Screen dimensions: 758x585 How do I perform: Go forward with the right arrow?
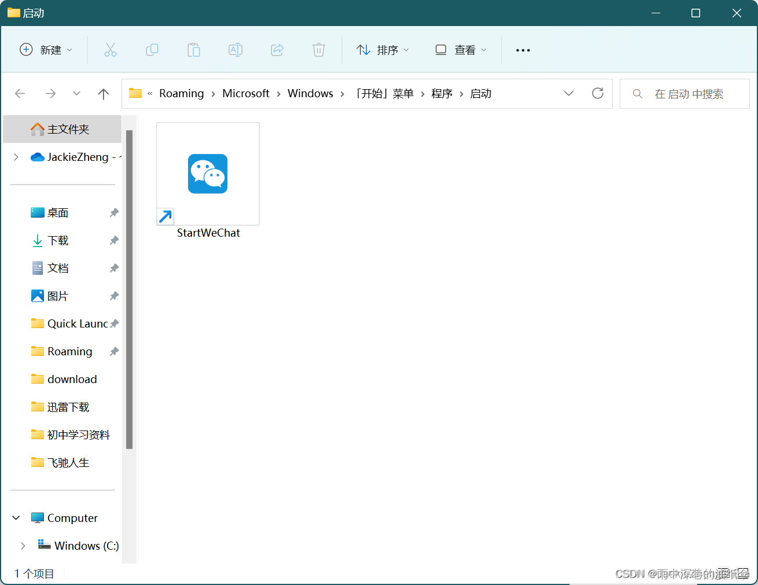point(50,94)
